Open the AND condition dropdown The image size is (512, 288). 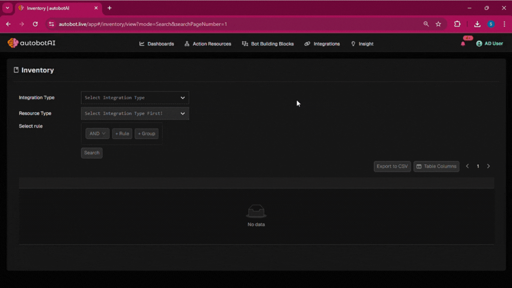(97, 133)
